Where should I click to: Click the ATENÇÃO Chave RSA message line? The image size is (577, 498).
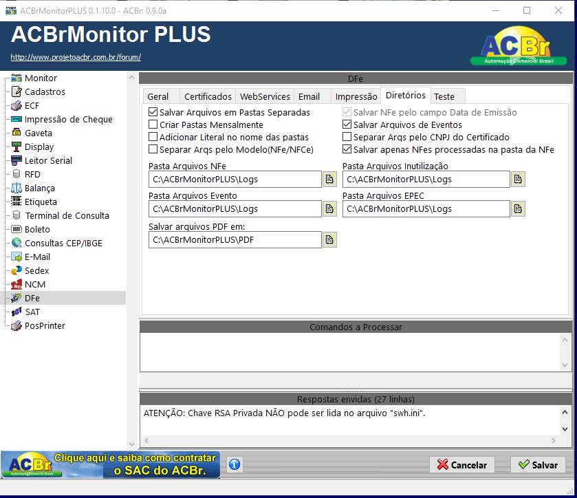tap(284, 413)
